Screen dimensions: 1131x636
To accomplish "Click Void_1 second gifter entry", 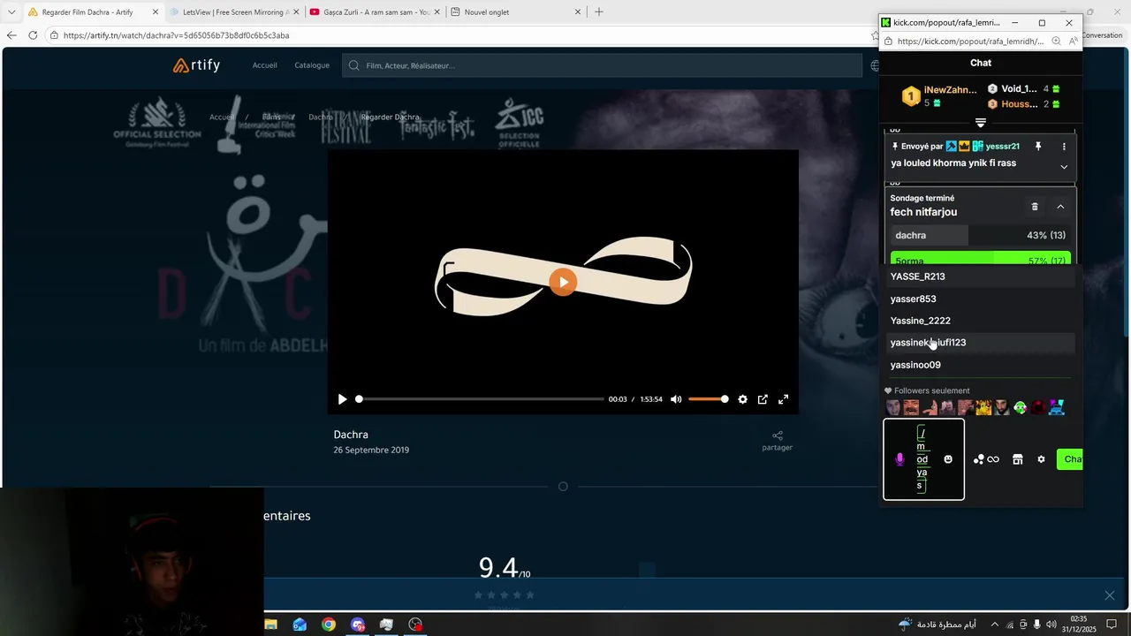I will point(1023,89).
